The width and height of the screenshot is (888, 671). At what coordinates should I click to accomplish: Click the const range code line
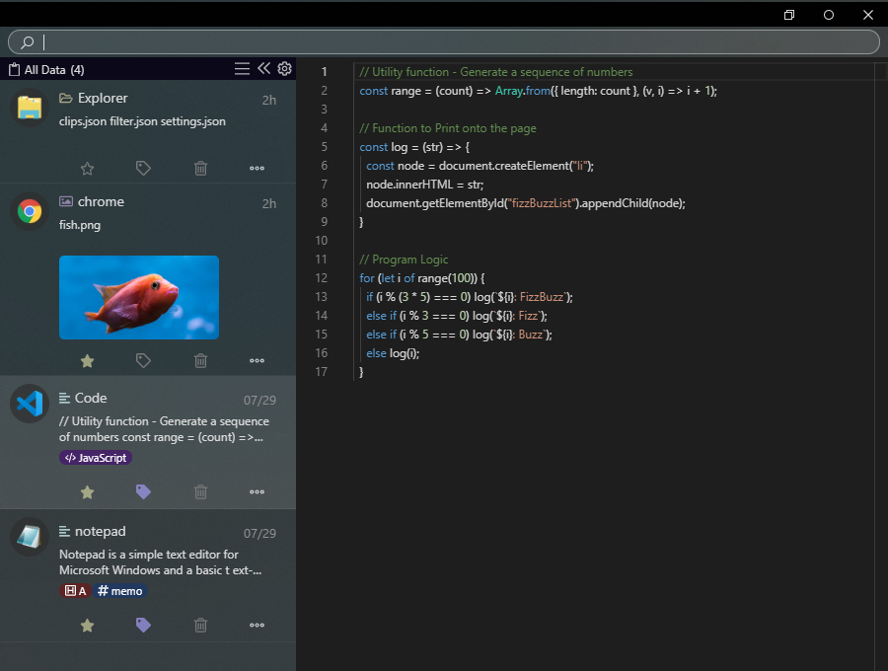538,91
